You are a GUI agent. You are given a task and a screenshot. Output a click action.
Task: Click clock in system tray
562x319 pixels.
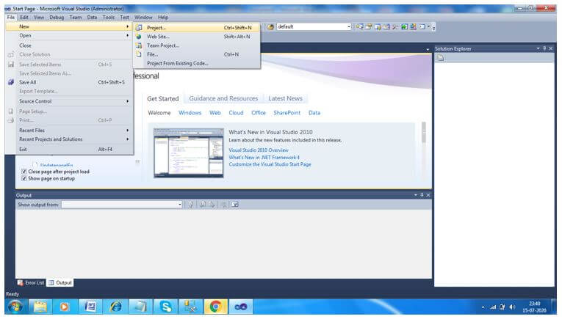pos(534,307)
